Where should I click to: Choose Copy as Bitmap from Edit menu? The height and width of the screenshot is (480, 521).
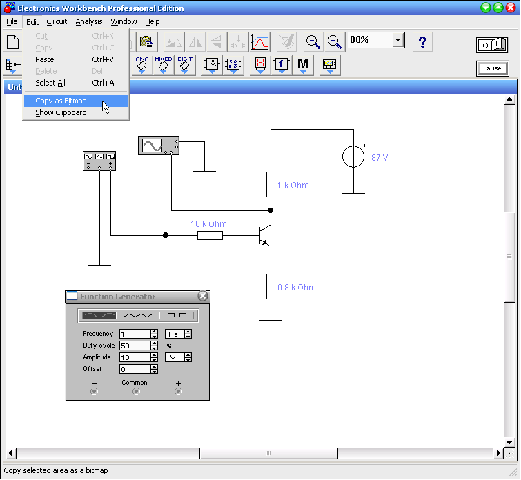click(76, 101)
